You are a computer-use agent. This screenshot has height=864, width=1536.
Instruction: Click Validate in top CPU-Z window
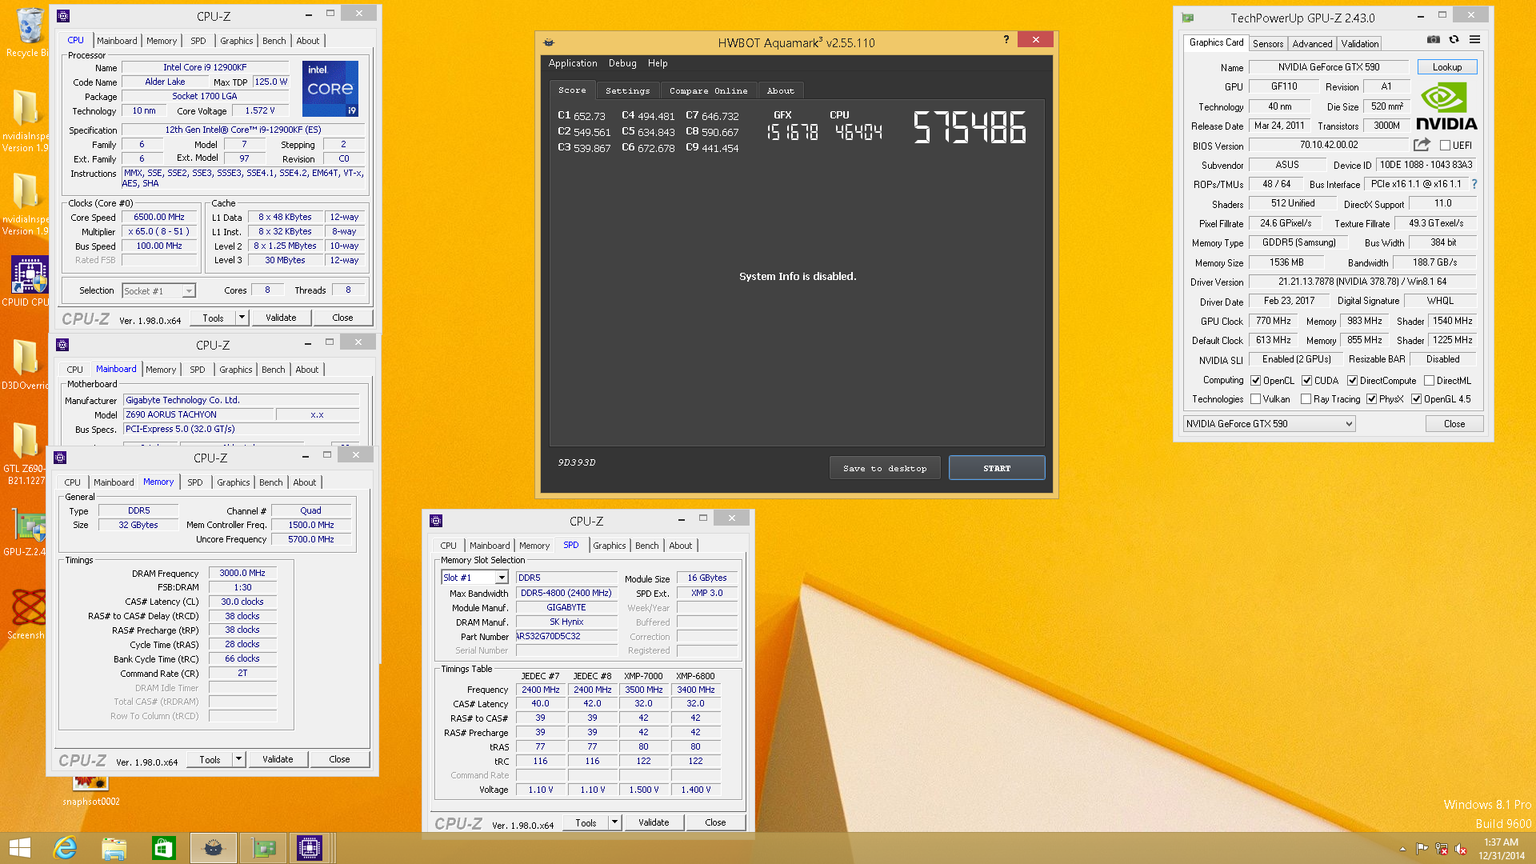281,318
